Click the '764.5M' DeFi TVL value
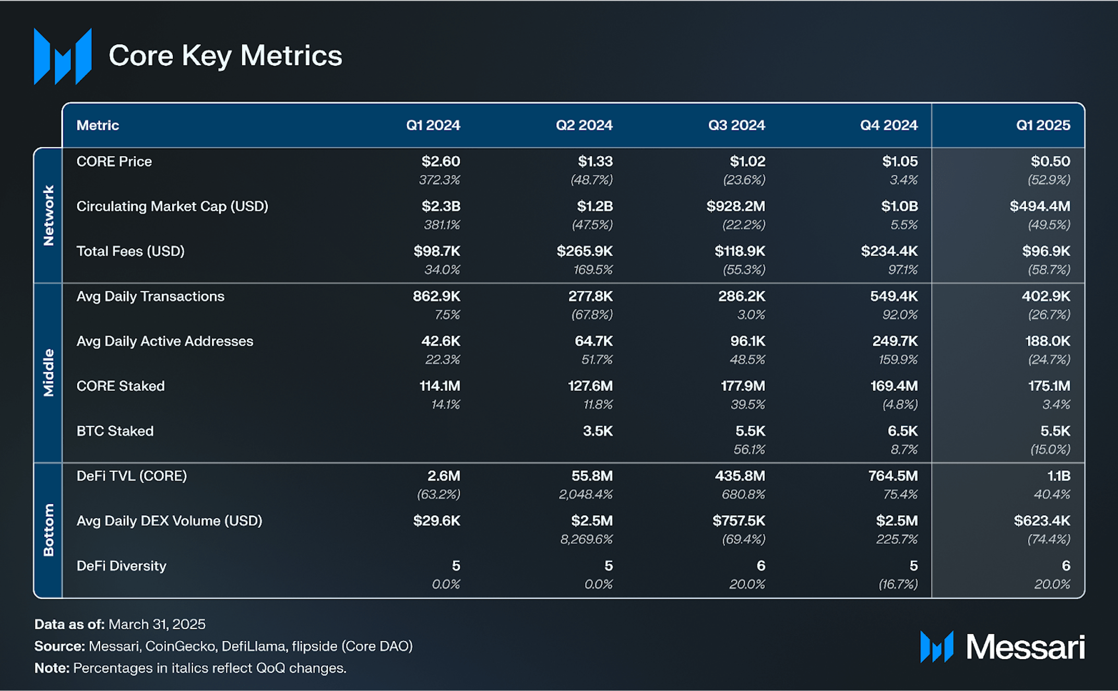 [x=893, y=476]
